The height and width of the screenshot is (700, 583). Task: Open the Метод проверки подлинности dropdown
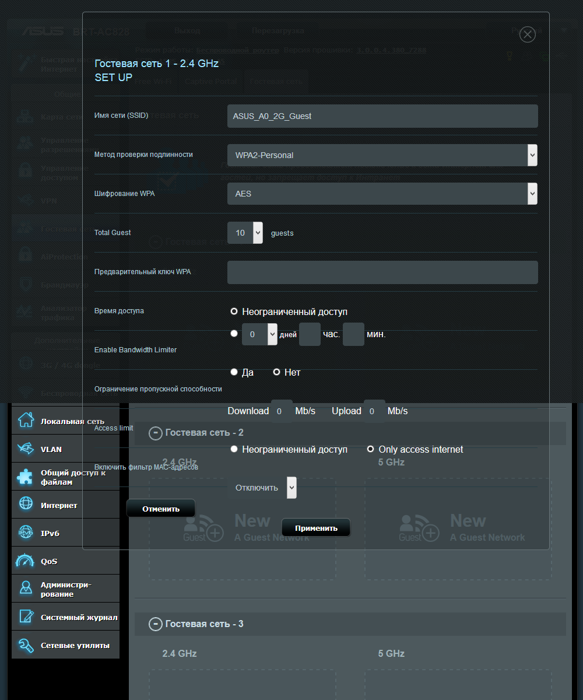382,155
